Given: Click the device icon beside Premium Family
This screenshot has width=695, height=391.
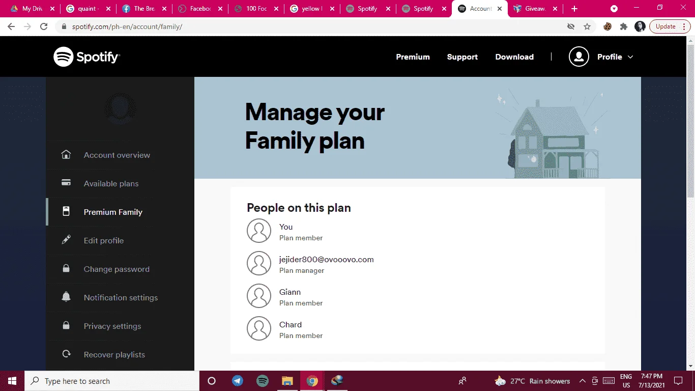Looking at the screenshot, I should [x=66, y=211].
